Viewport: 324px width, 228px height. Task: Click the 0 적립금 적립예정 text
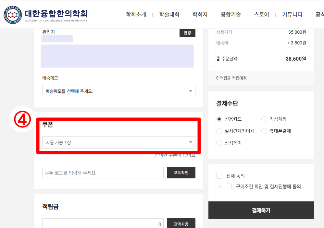pos(231,78)
